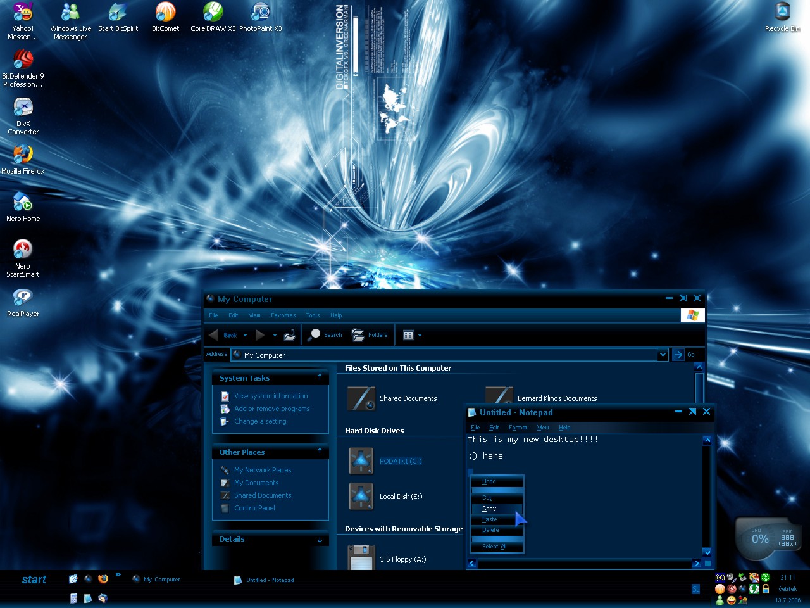Click the padlock tray icon
The image size is (810, 608).
(x=765, y=589)
